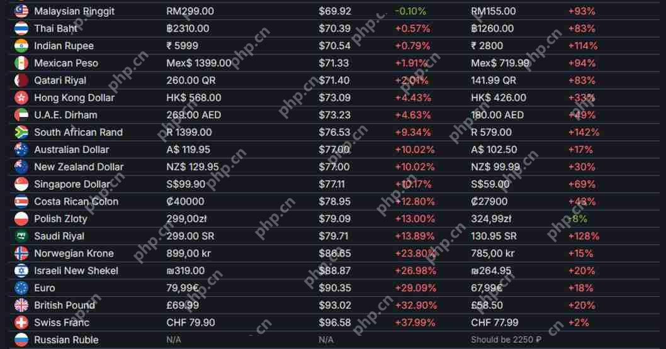Viewport: 666px width, 349px height.
Task: Open the Thai Baht currency row
Action: 55,28
